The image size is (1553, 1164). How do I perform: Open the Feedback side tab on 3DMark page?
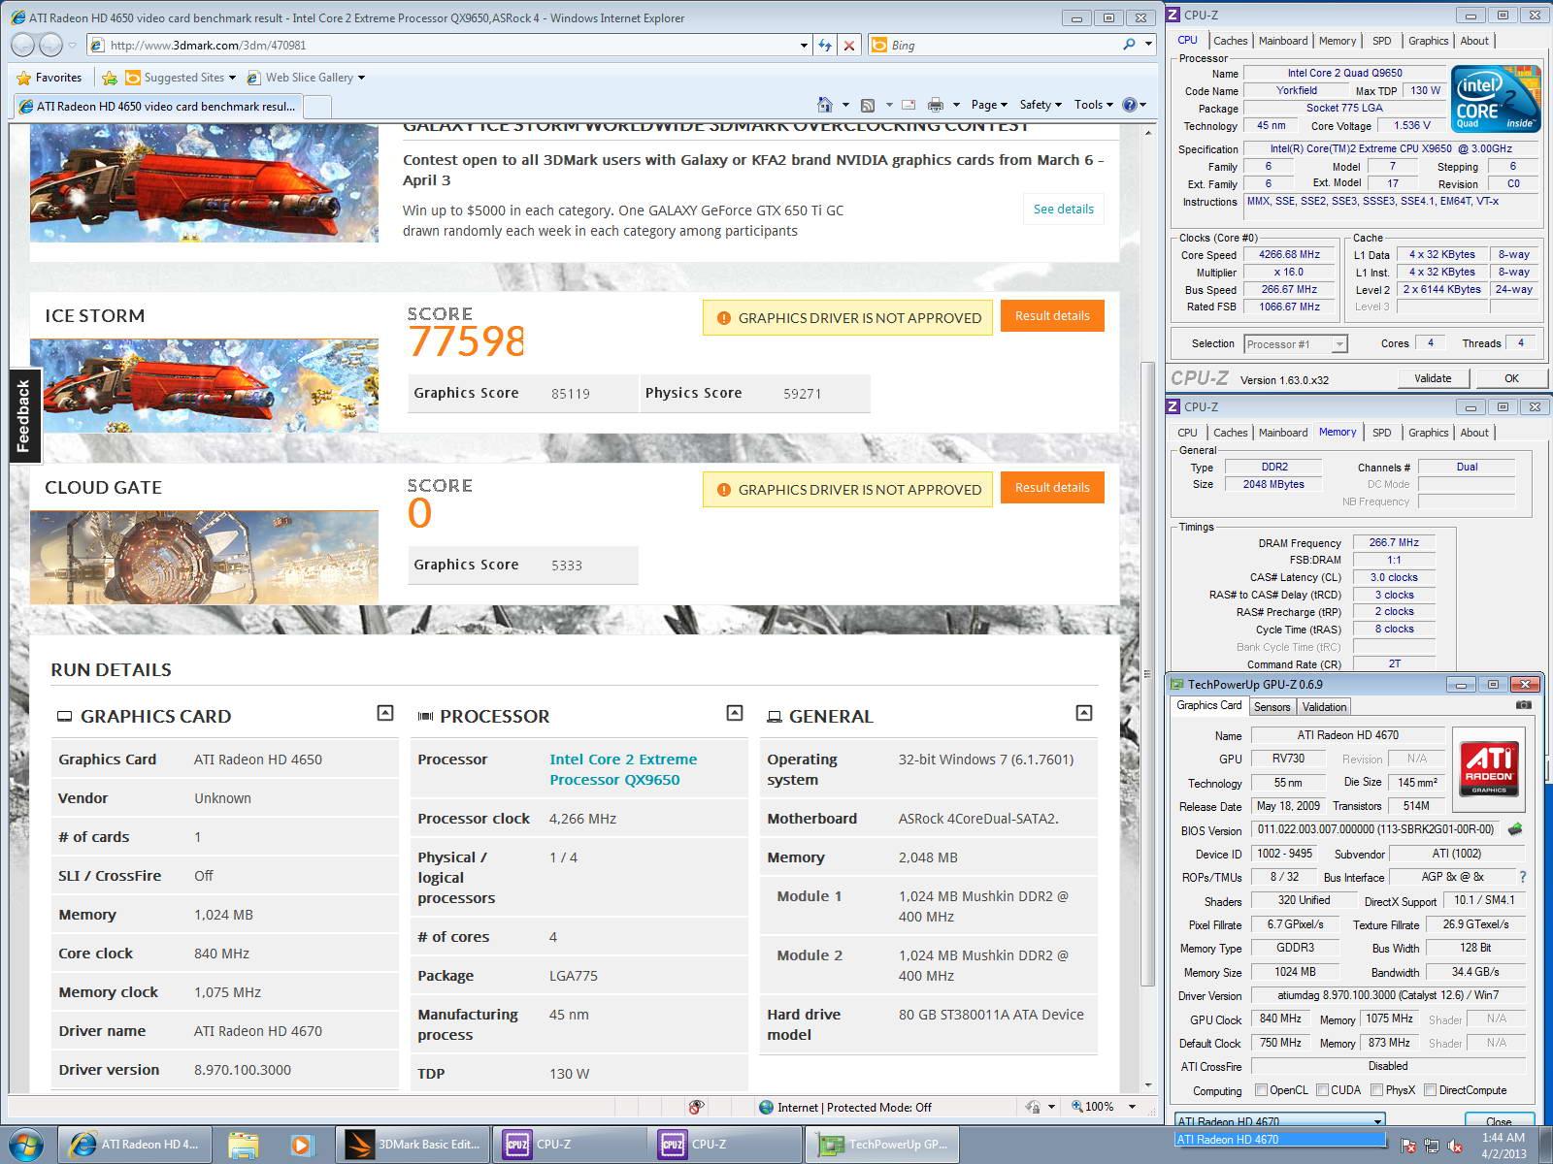[24, 415]
